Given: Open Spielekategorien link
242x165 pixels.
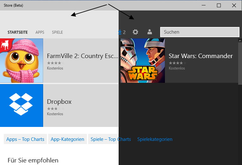Looking at the screenshot, I should pos(155,139).
